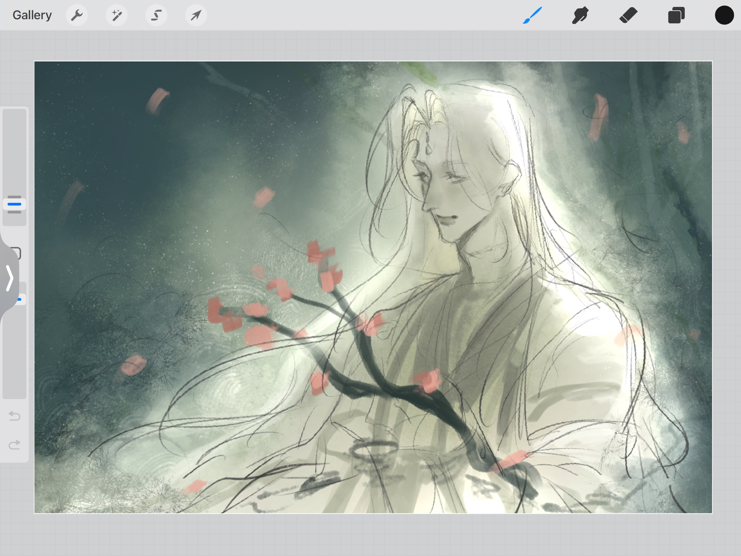The height and width of the screenshot is (556, 741).
Task: Select the Eraser tool
Action: (628, 15)
